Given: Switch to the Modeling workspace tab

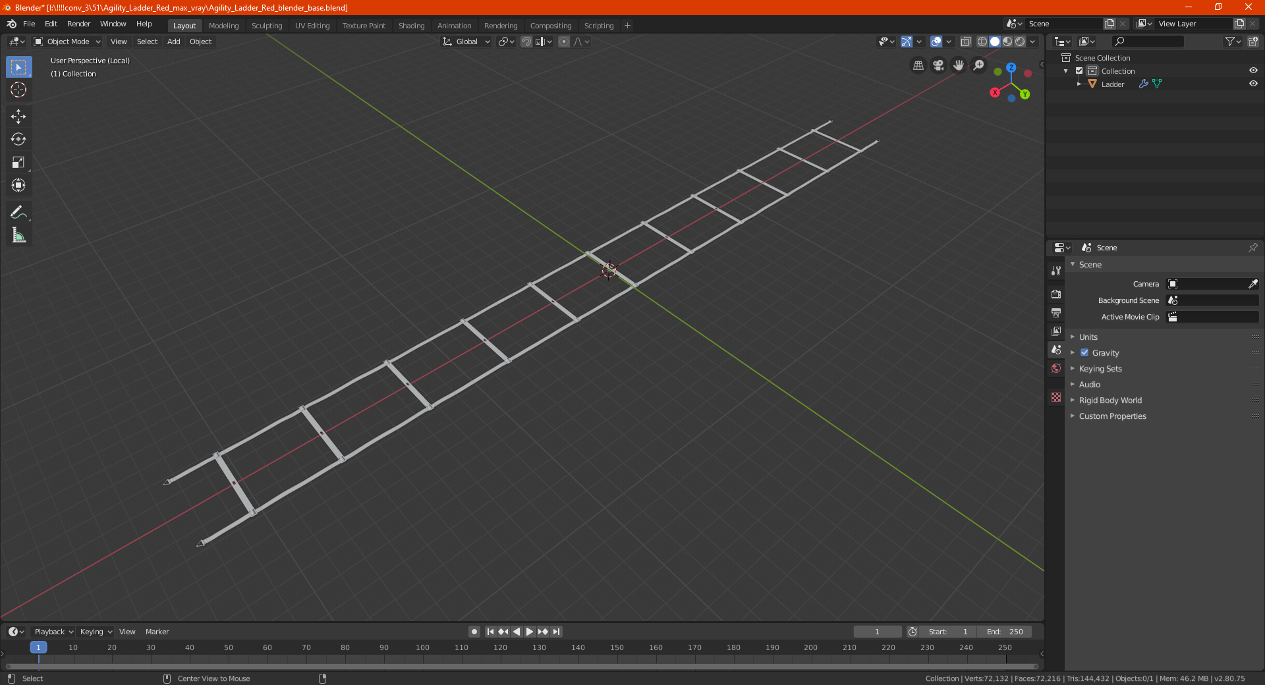Looking at the screenshot, I should 223,26.
